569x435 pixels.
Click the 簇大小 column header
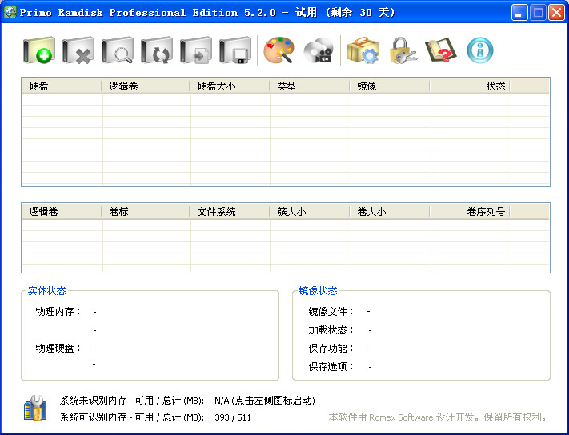coord(310,212)
